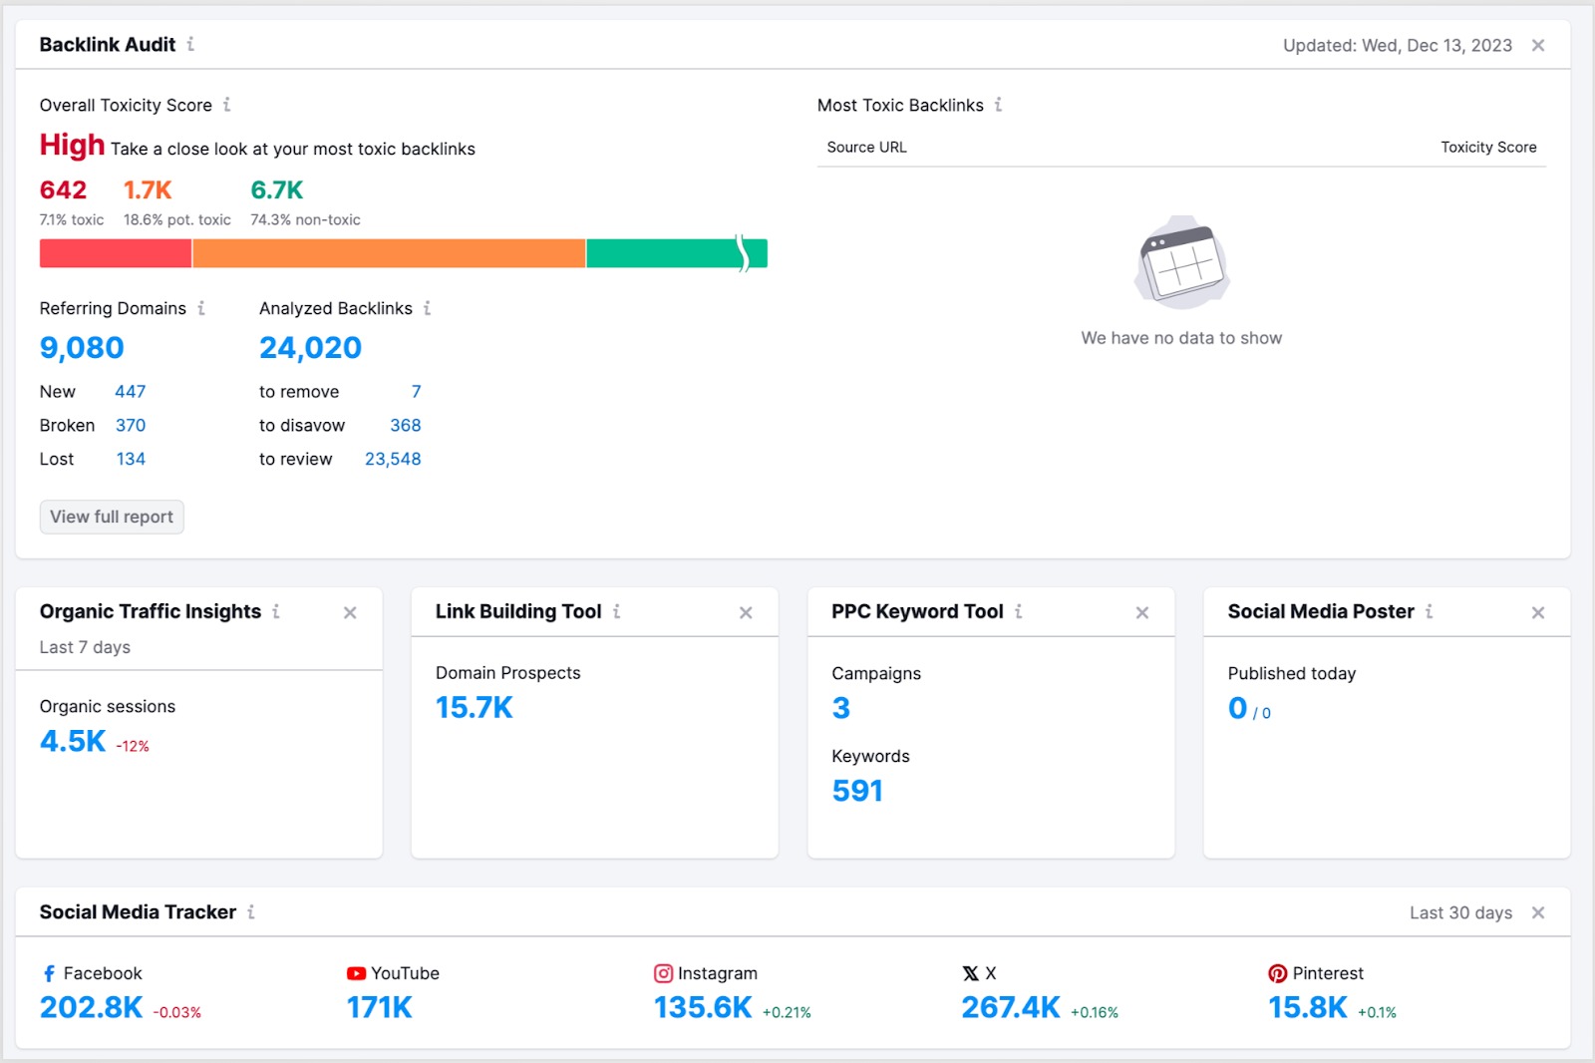Close the Organic Traffic Insights widget
Viewport: 1595px width, 1063px height.
tap(350, 612)
